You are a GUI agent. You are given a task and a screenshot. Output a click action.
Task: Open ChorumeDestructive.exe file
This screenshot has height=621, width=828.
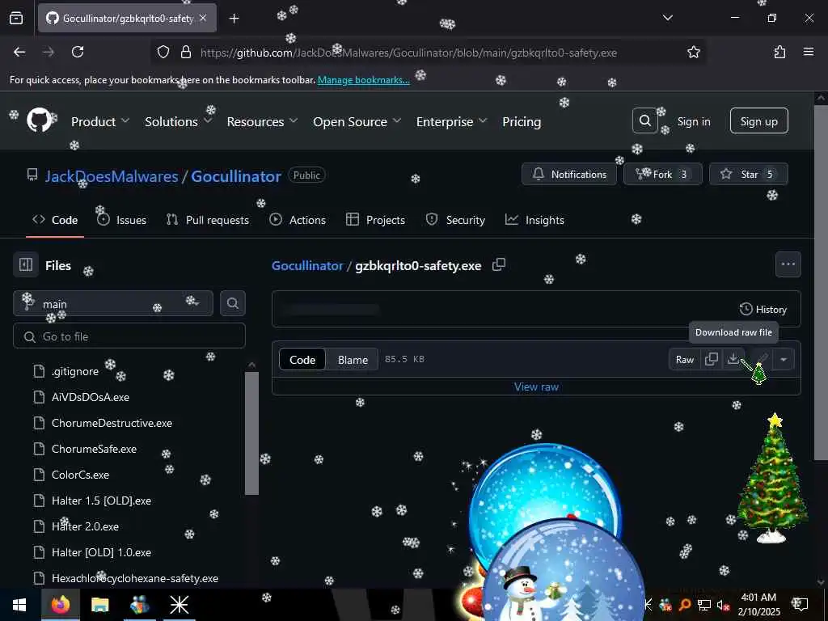click(112, 423)
